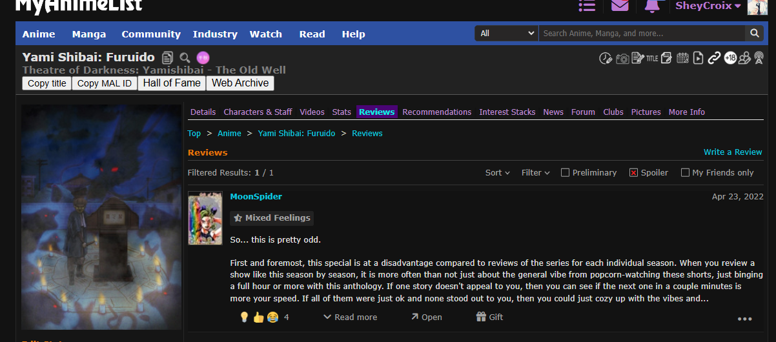Open the notifications bell icon
This screenshot has width=776, height=342.
(x=653, y=6)
